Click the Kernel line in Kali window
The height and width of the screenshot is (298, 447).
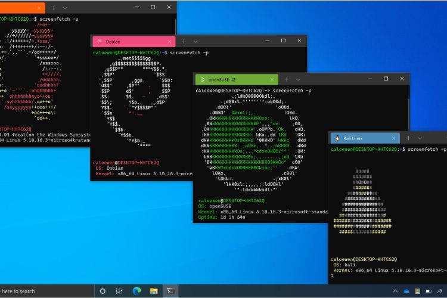[x=390, y=271]
